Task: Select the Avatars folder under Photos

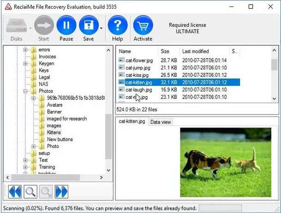Action: coord(54,105)
